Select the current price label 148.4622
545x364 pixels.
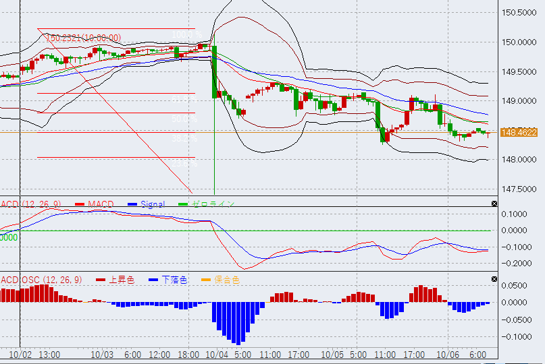[519, 133]
